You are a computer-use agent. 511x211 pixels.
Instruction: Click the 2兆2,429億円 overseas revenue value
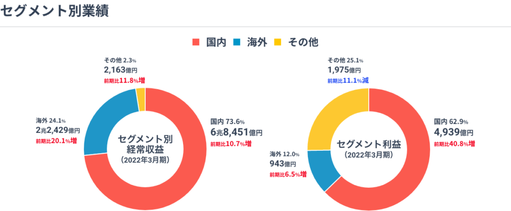click(57, 130)
